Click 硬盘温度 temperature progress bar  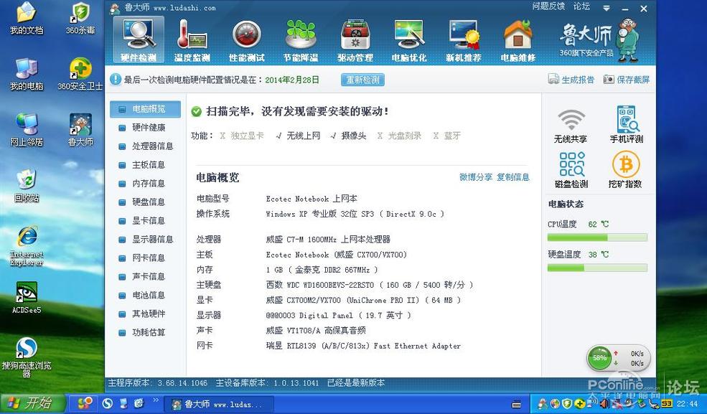[597, 268]
